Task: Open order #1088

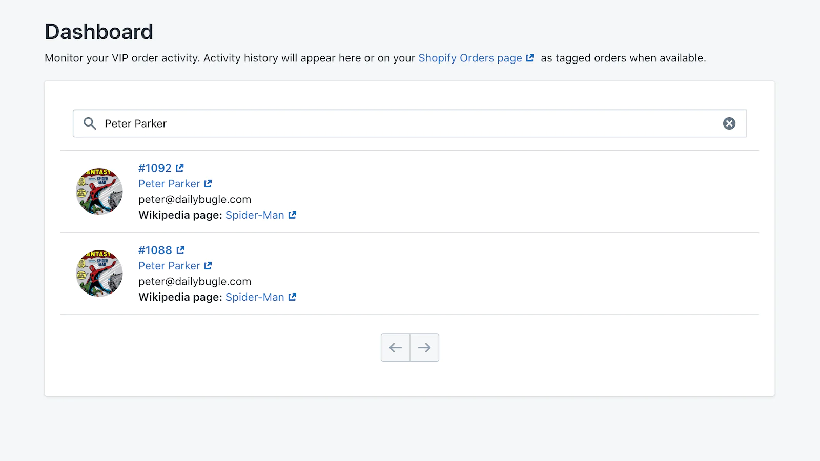Action: coord(155,250)
